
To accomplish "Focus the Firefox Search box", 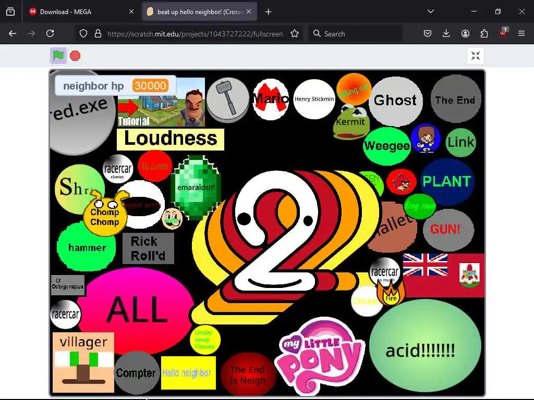I will pos(356,34).
